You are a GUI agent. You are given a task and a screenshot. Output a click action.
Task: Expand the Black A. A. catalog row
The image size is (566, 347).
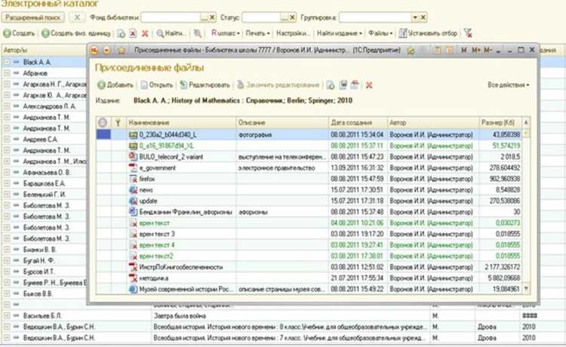[7, 63]
